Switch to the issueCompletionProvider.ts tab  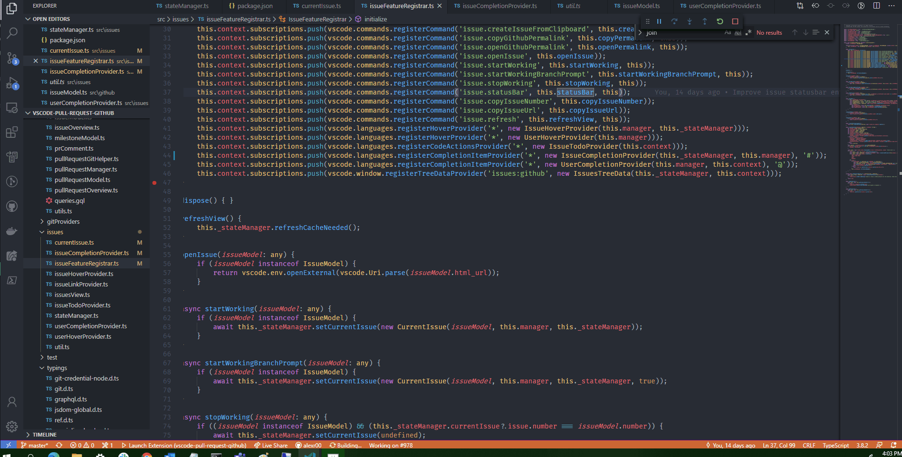(499, 6)
